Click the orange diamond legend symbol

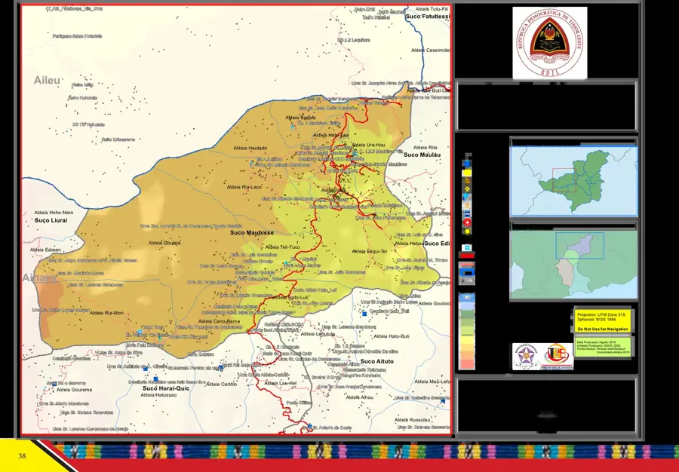[467, 181]
